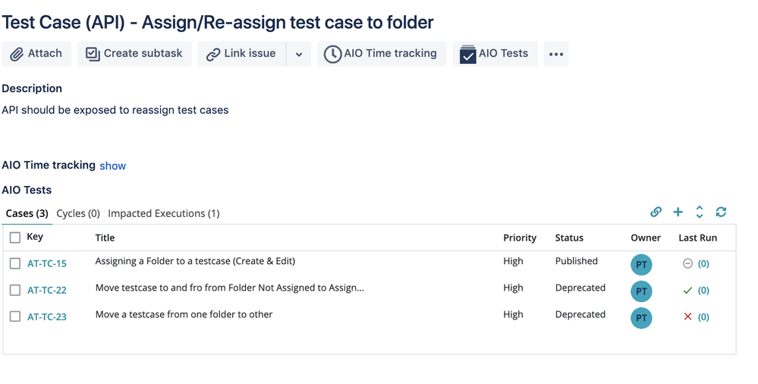This screenshot has height=384, width=758.
Task: Open the Impacted Executions (1) tab
Action: (x=163, y=213)
